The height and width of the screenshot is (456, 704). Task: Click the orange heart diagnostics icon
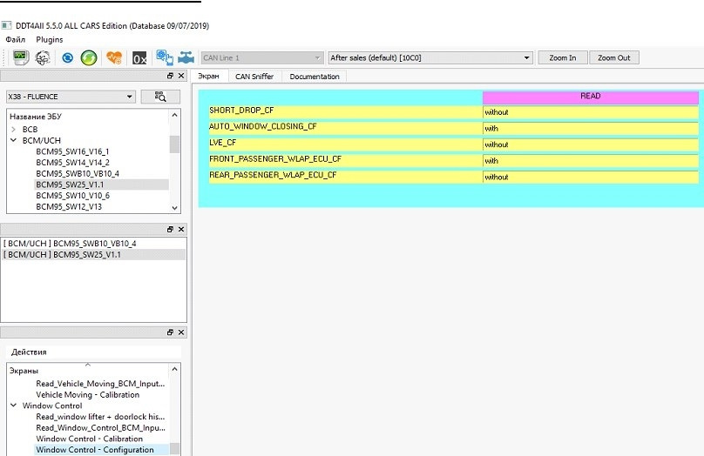pyautogui.click(x=114, y=57)
